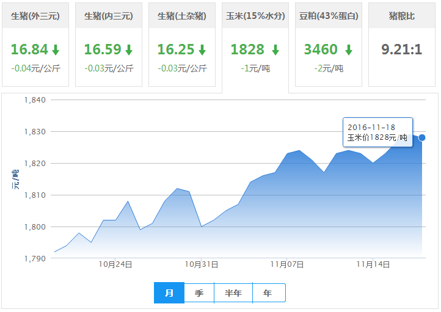Screen dimensions: 441x312
Task: Click the 1,830 y-axis label
Action: click(x=35, y=132)
